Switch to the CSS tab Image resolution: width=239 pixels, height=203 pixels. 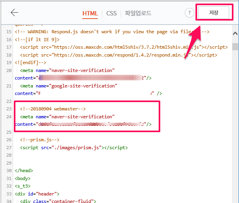click(x=112, y=13)
